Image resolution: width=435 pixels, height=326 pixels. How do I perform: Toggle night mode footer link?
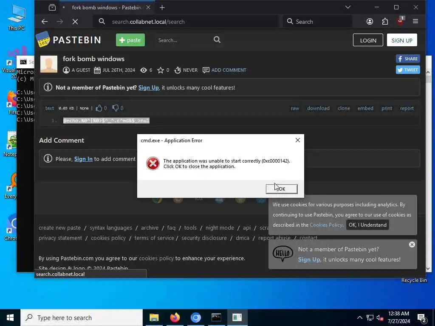click(x=220, y=228)
